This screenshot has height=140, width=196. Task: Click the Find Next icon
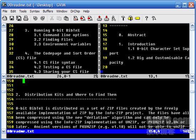(x=83, y=18)
